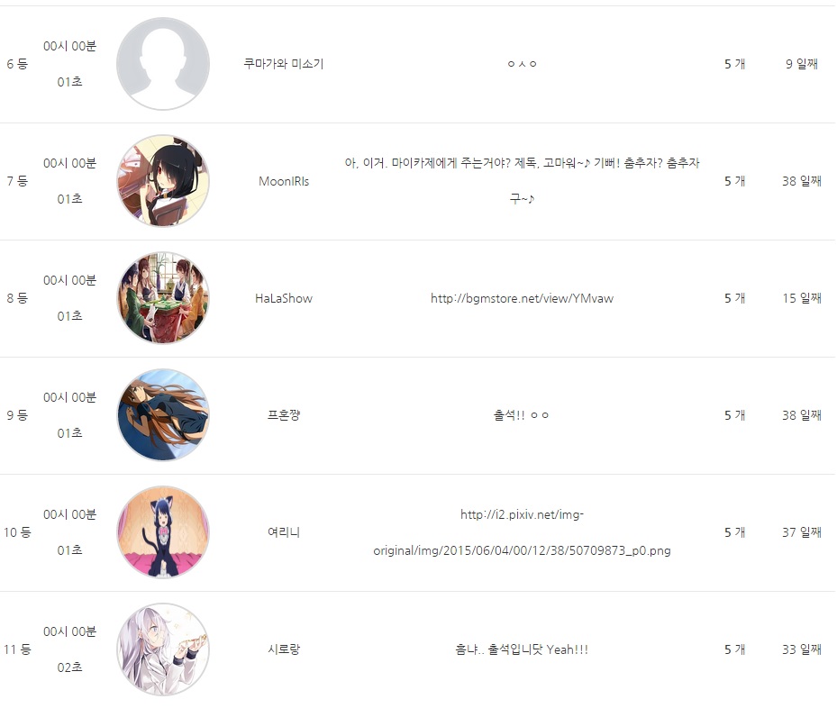Click 여리니's cat-girl avatar
The width and height of the screenshot is (837, 708).
(x=163, y=532)
